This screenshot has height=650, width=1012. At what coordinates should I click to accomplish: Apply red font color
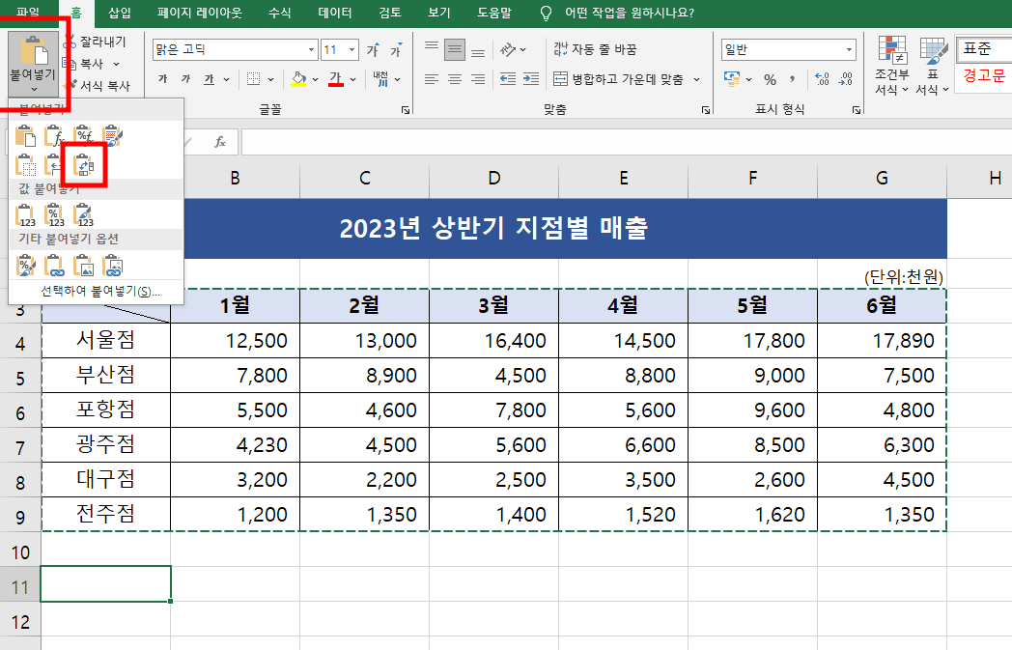point(336,79)
